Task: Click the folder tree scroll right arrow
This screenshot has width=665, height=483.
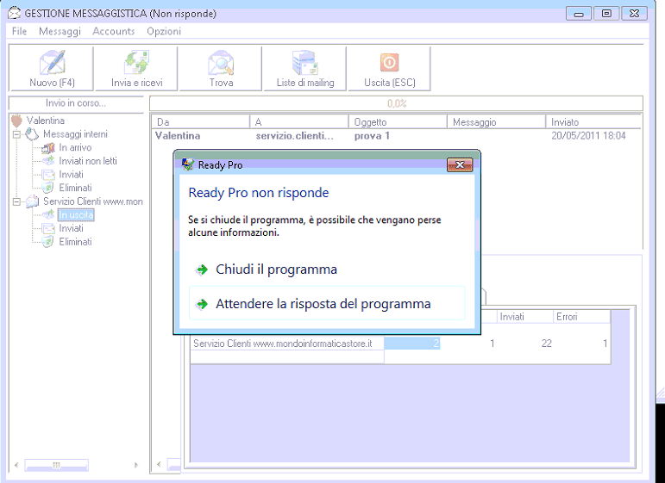Action: [136, 465]
